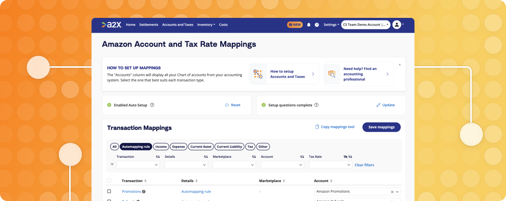506x201 pixels.
Task: Open Accounts and Taxes in navbar
Action: click(x=178, y=25)
